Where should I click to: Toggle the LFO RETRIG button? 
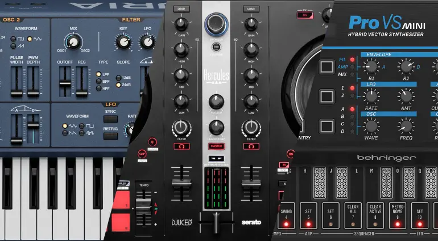pos(110,136)
